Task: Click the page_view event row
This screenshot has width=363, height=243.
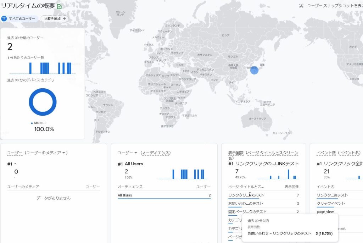Action: [325, 212]
